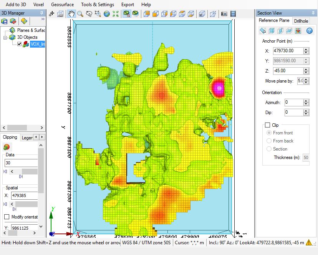This screenshot has height=255, width=318.
Task: Switch to the Drillhole tab
Action: click(301, 21)
